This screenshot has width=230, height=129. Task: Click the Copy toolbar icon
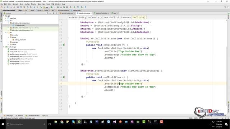click(21, 7)
